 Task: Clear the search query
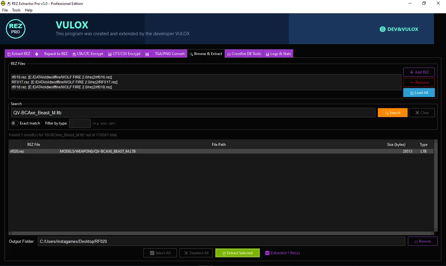point(422,113)
